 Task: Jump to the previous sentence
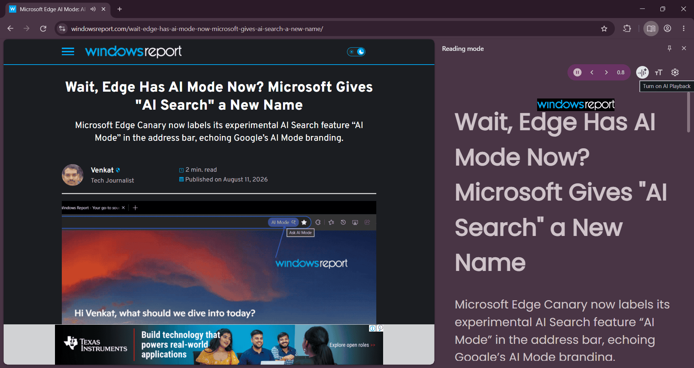(x=592, y=73)
